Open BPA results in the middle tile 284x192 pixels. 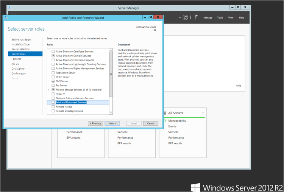[124, 143]
